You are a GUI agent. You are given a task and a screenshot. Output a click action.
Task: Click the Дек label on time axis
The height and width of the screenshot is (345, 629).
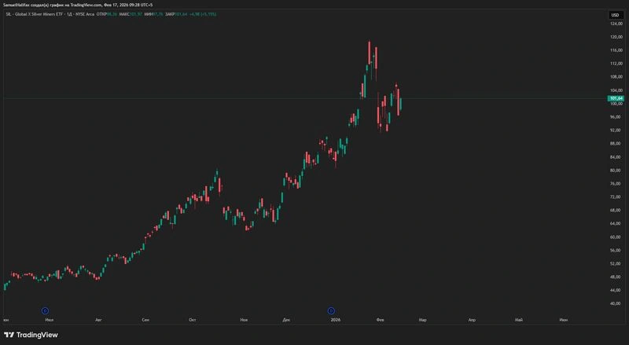tap(286, 320)
